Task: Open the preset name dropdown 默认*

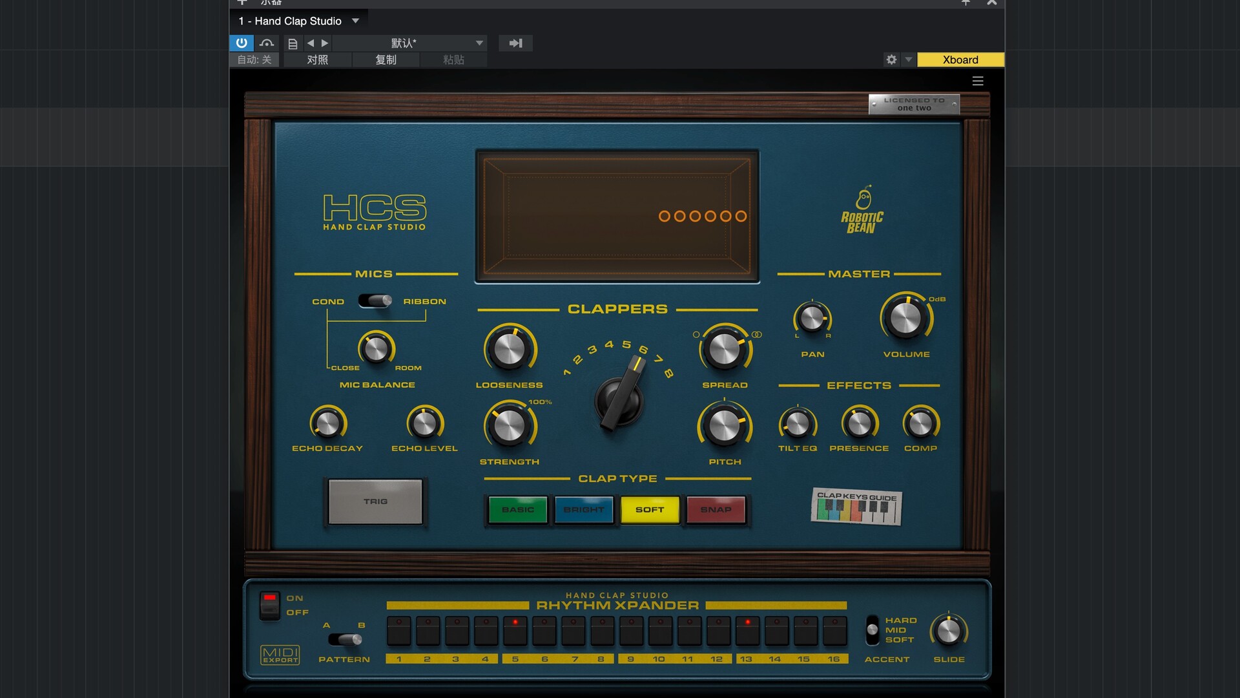Action: (410, 43)
